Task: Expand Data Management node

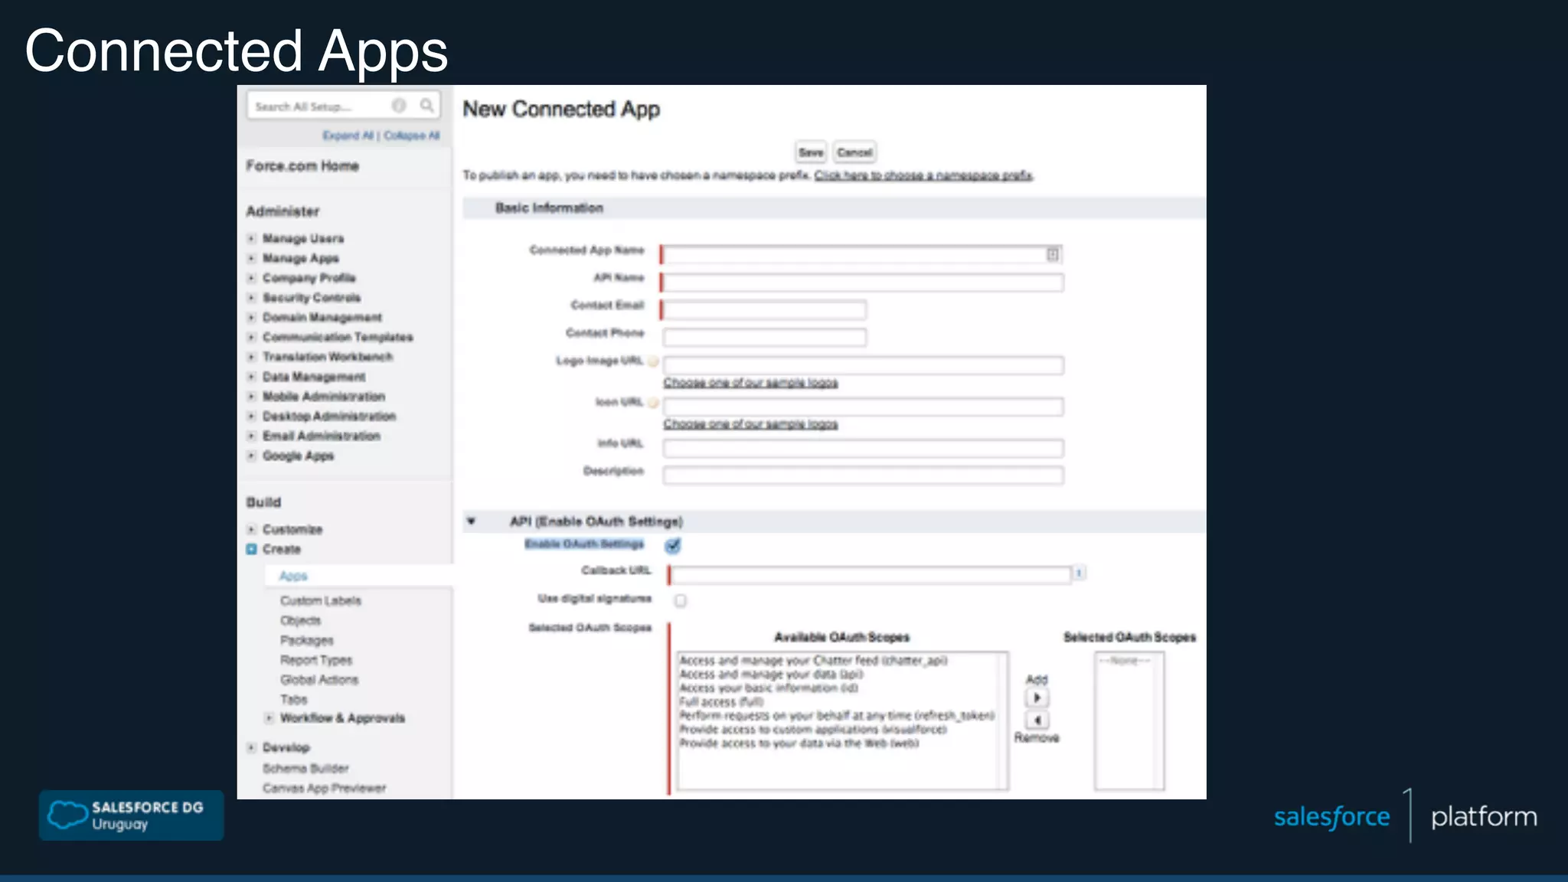Action: coord(251,377)
